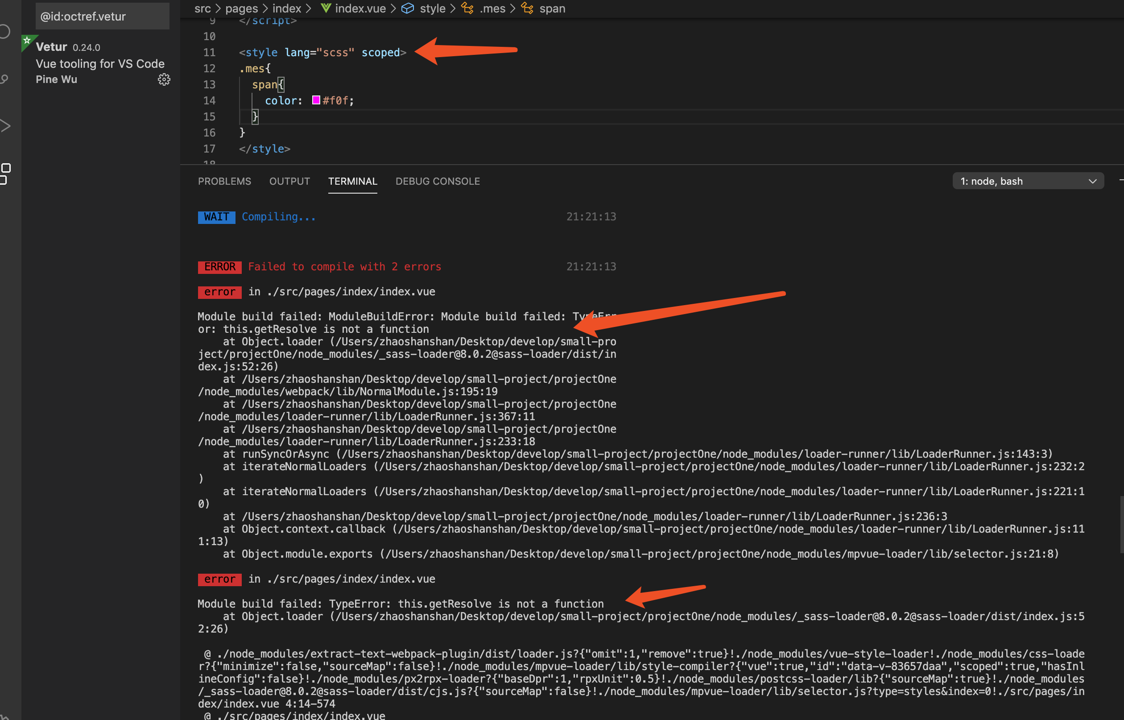The width and height of the screenshot is (1124, 720).
Task: Select the TERMINAL panel tab
Action: coord(352,181)
